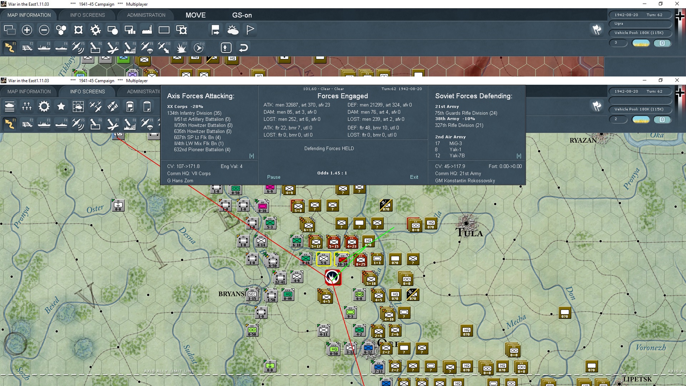686x386 pixels.
Task: Click zoom in (+) icon in upper window
Action: 27,30
